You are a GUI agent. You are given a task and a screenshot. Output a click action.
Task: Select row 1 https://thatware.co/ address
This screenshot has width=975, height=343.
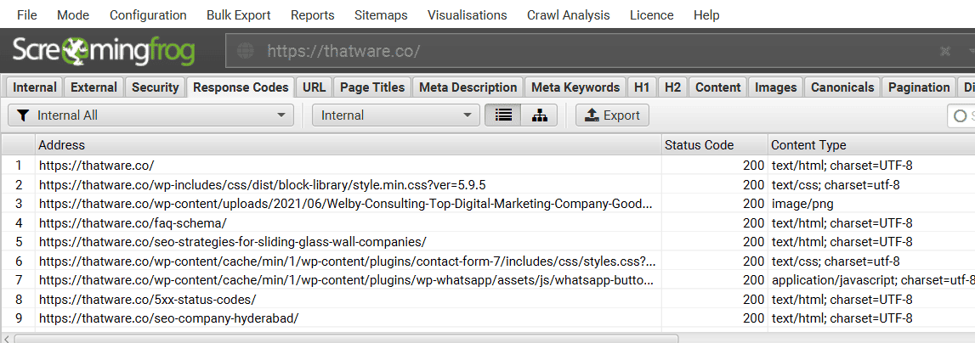coord(349,166)
